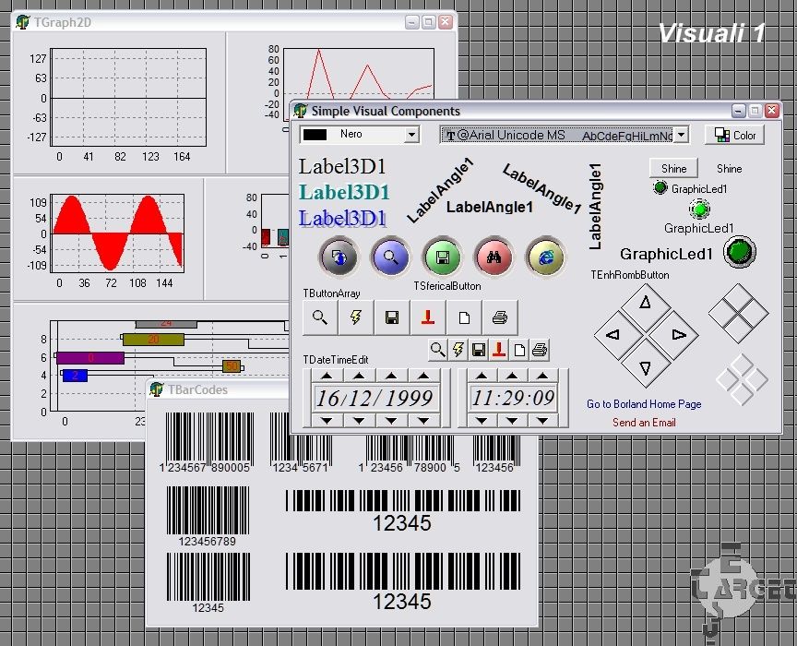Click the small lightning bolt icon
The image size is (797, 646).
click(x=458, y=350)
